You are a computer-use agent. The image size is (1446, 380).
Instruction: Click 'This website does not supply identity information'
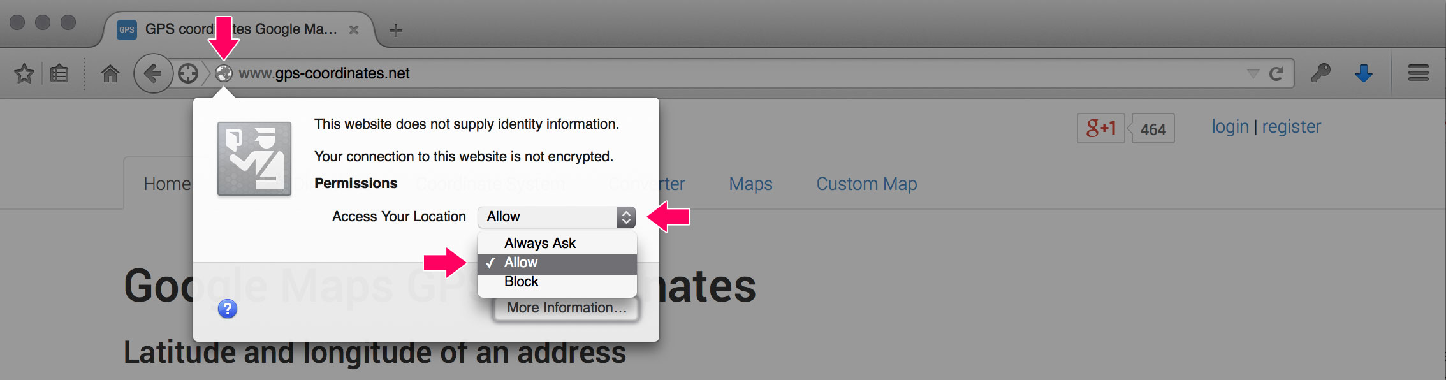467,124
